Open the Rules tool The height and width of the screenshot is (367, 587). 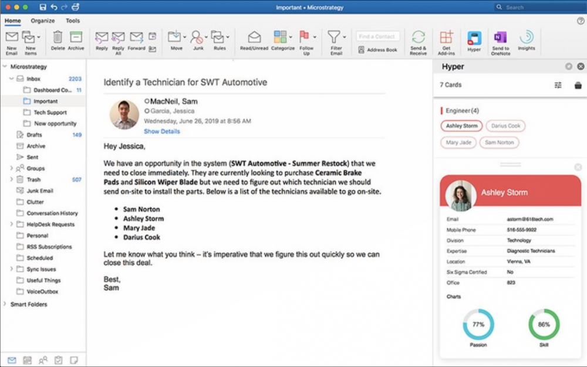(218, 37)
